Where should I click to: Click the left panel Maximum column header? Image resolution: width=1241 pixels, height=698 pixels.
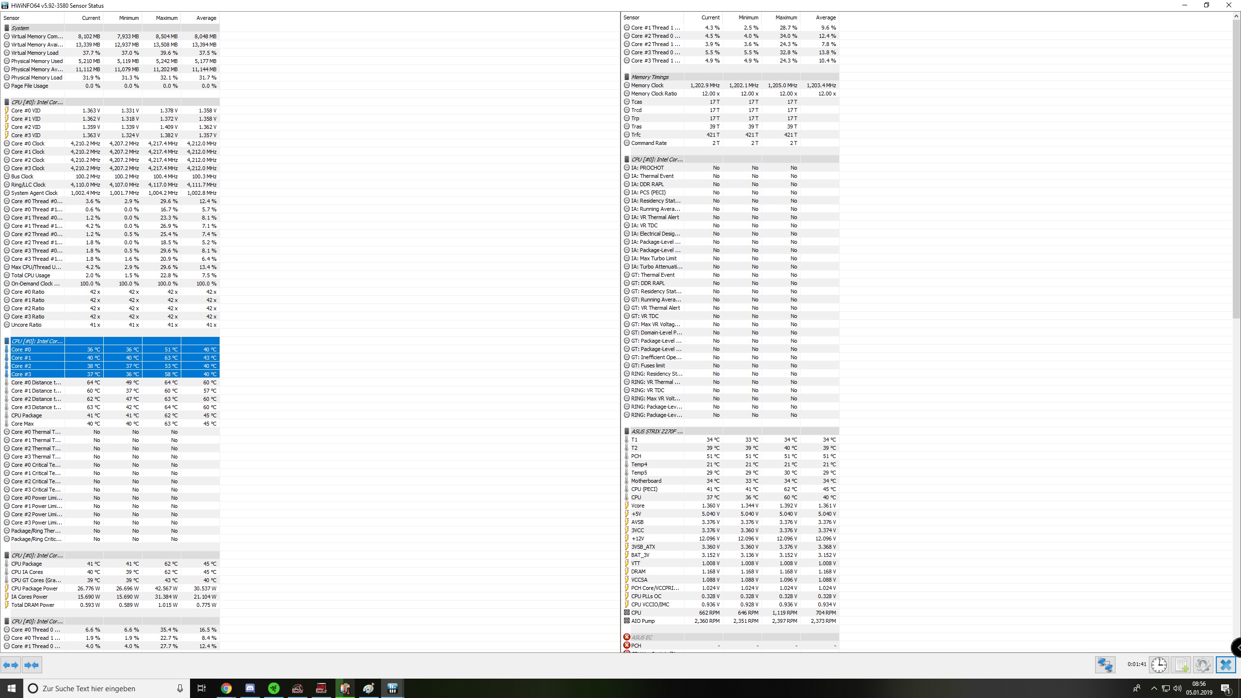[166, 18]
